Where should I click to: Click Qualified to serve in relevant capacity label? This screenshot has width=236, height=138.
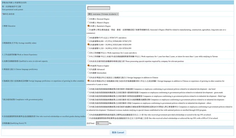(25, 61)
